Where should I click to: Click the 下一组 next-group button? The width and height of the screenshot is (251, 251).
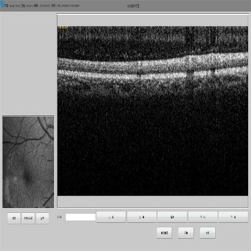[233, 217]
